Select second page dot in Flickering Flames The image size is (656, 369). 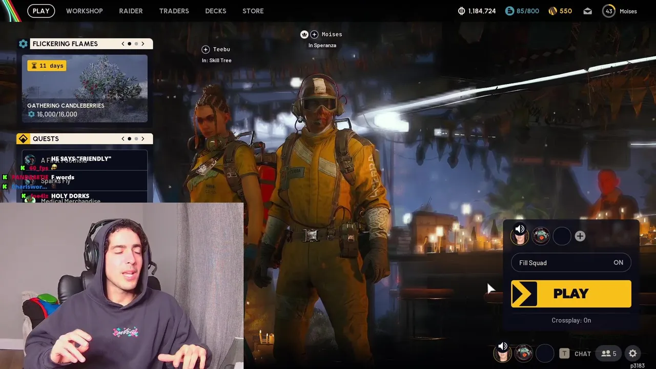point(136,44)
